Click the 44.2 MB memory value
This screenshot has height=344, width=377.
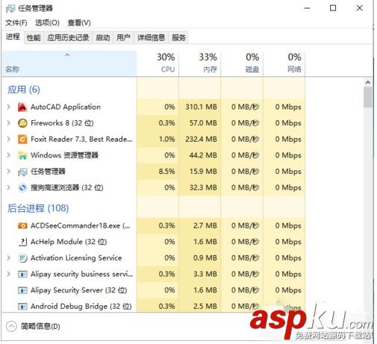[203, 155]
